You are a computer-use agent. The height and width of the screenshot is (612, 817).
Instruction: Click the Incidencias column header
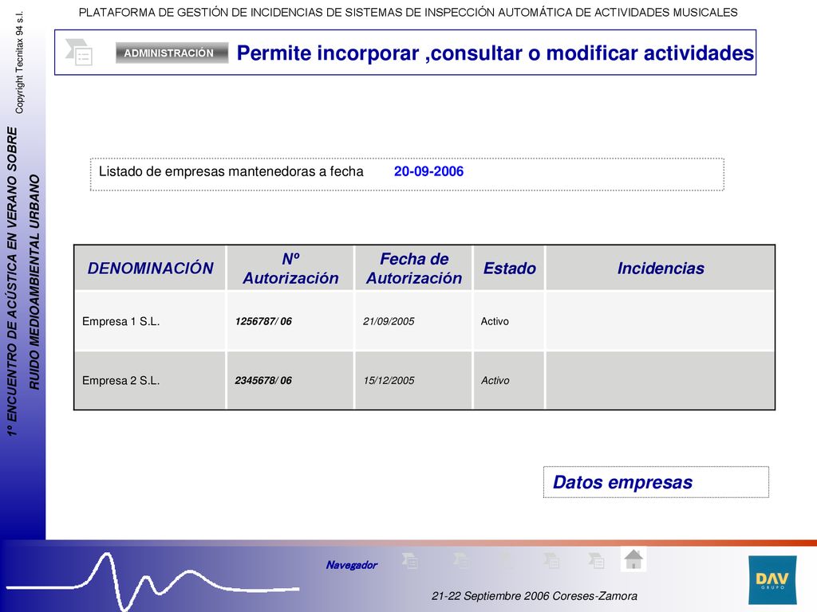click(661, 268)
